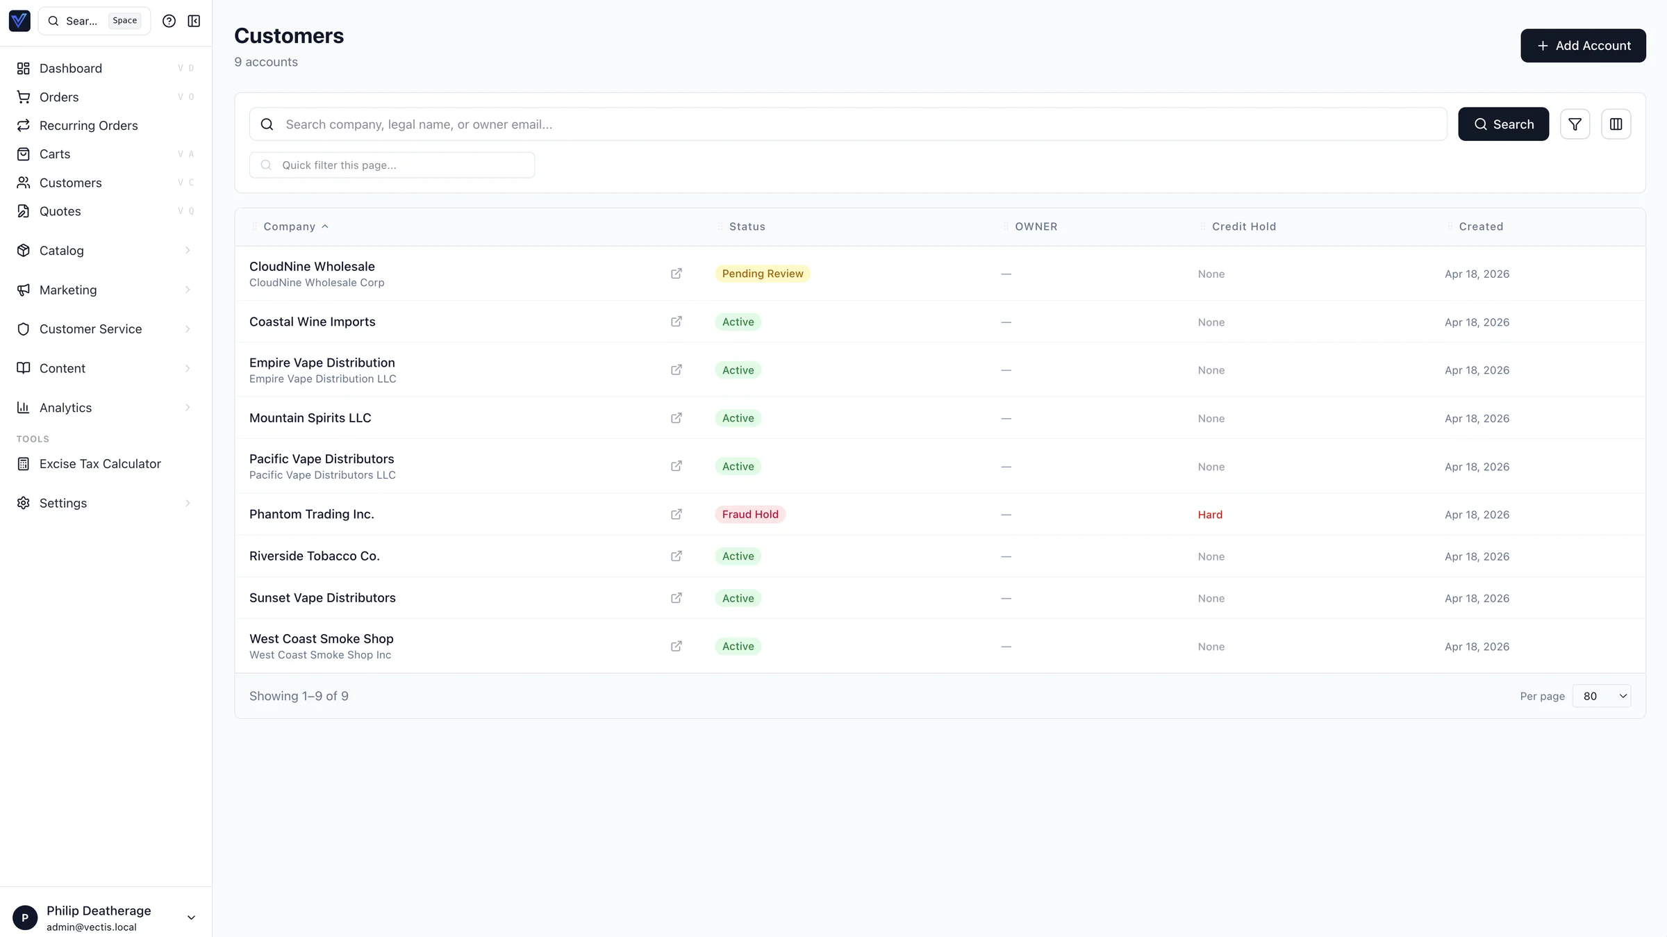Click the filter funnel icon
This screenshot has width=1667, height=937.
coord(1575,124)
